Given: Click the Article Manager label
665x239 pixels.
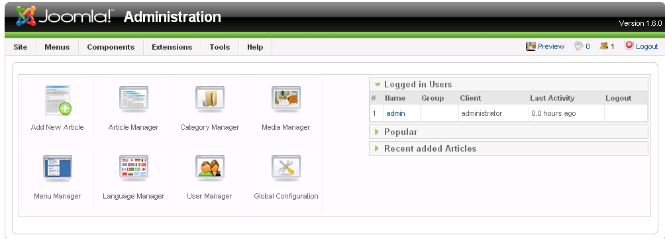Looking at the screenshot, I should pyautogui.click(x=133, y=127).
